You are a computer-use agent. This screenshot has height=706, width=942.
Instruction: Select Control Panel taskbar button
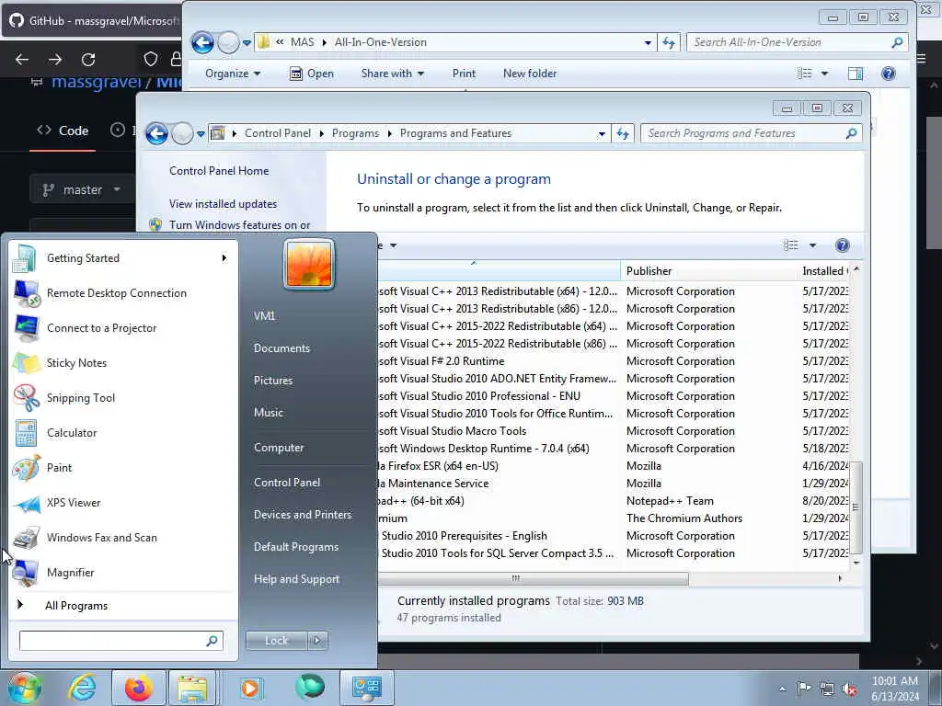point(366,688)
